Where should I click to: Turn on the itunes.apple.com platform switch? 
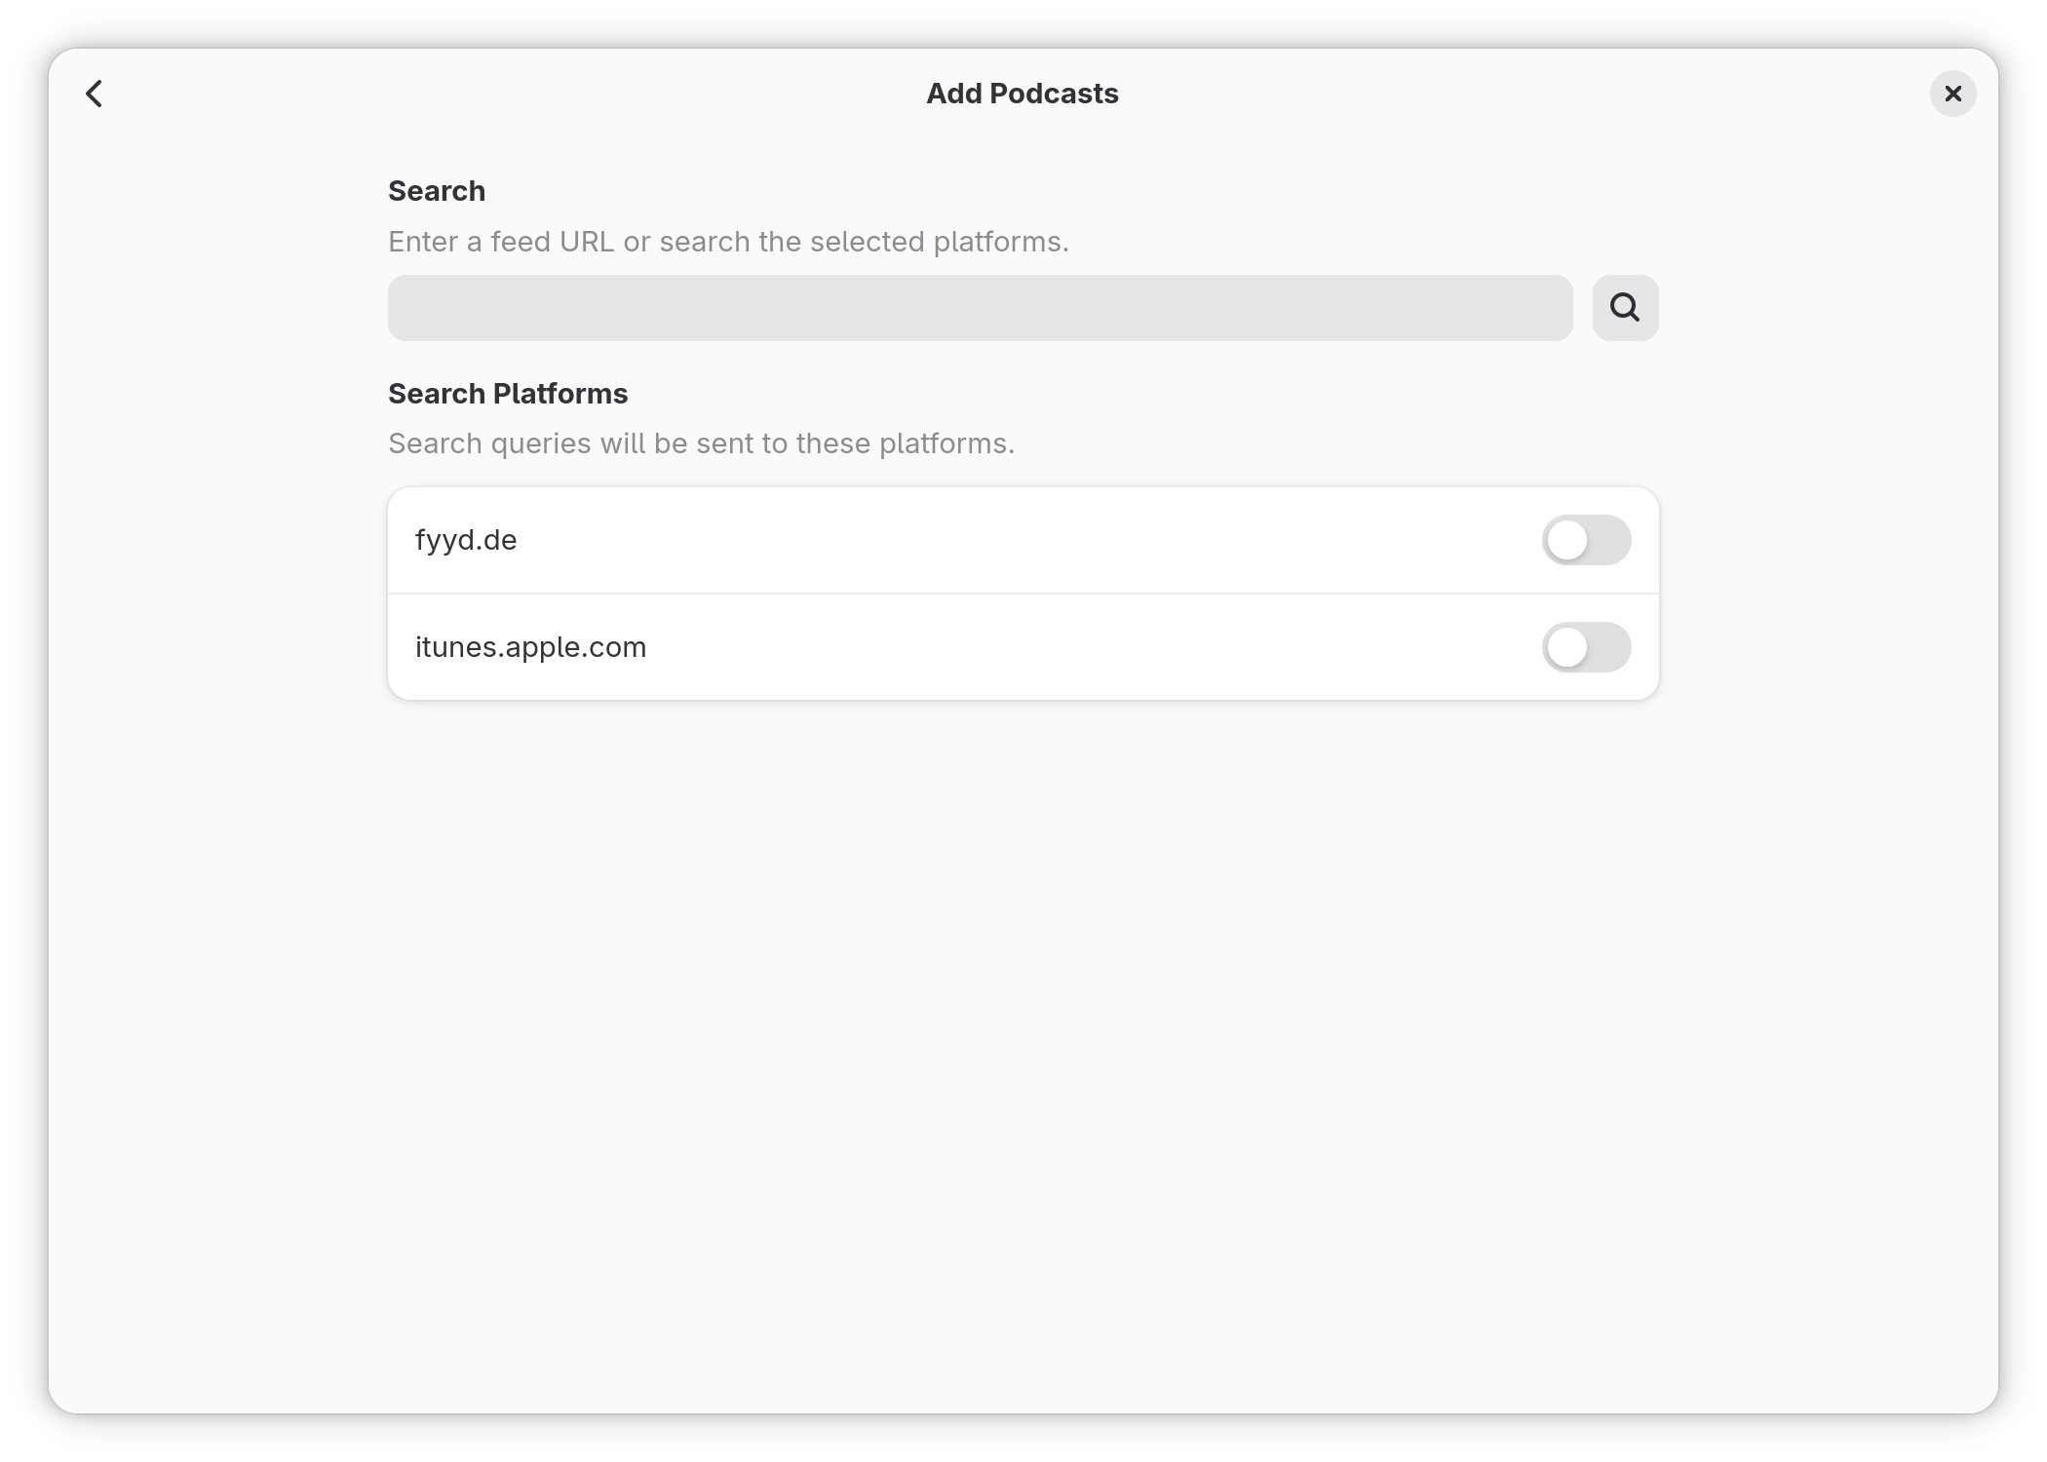pos(1586,647)
